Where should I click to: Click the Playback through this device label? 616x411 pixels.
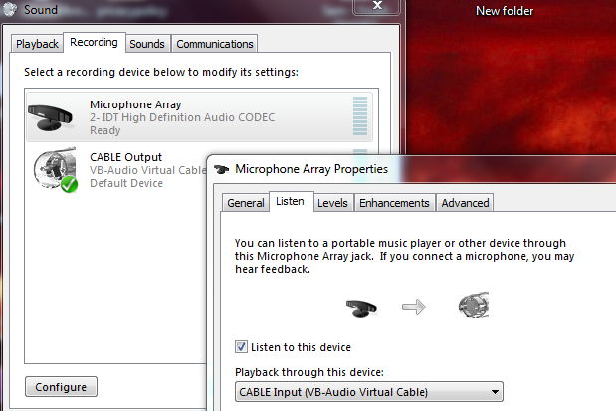tap(309, 372)
